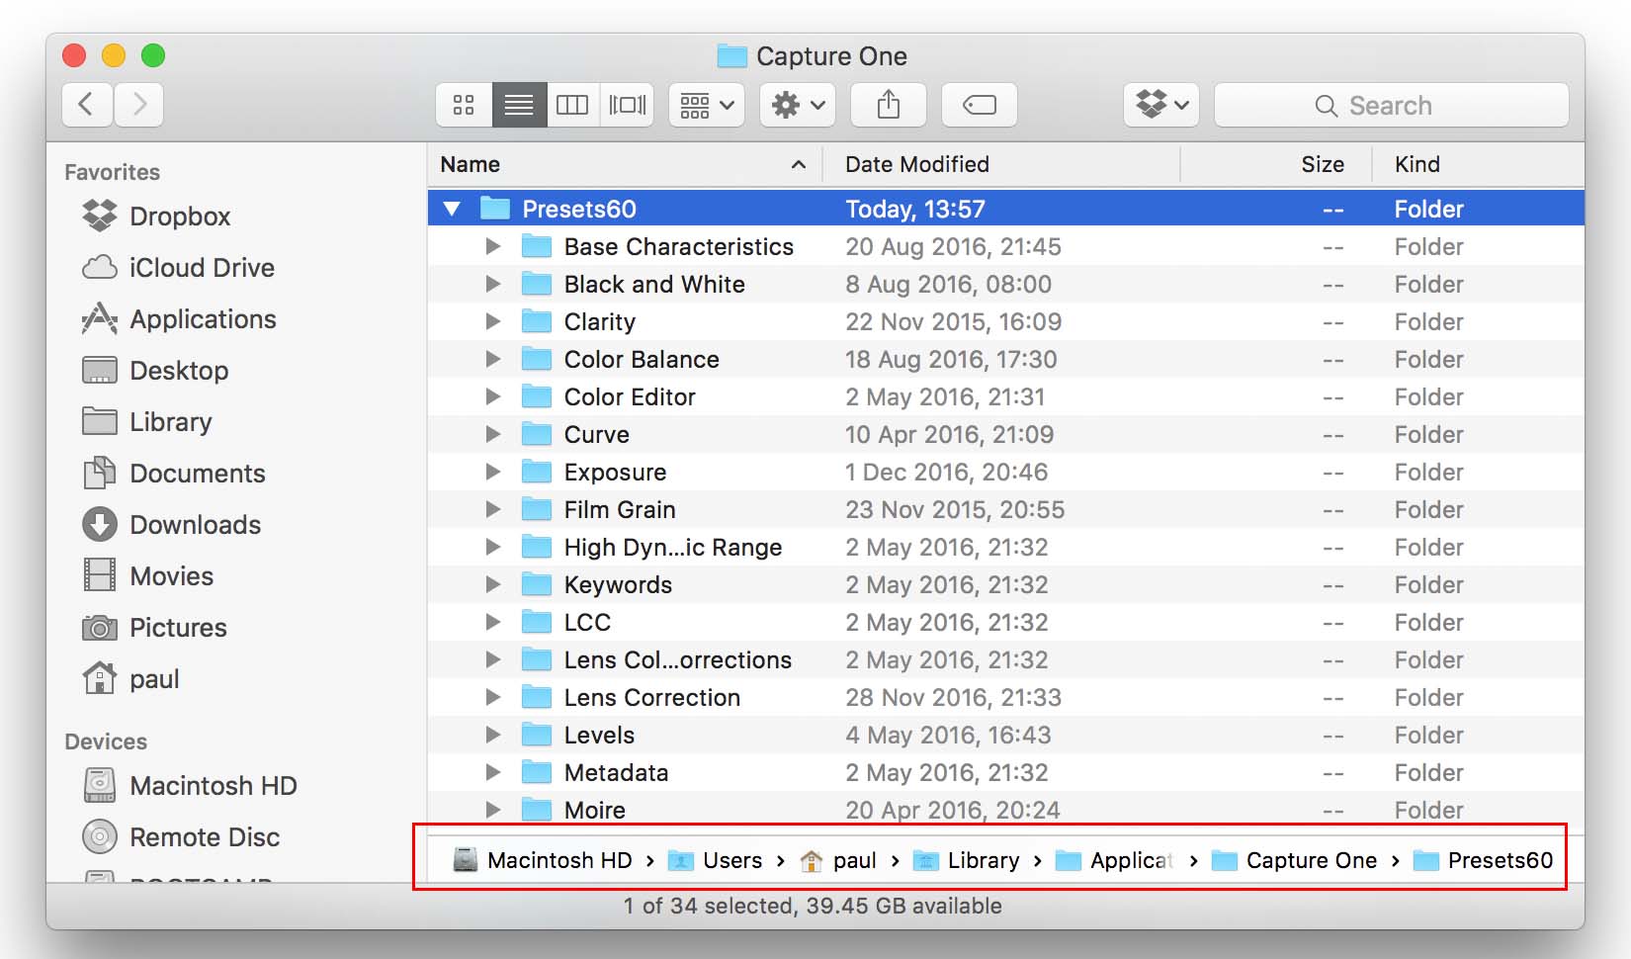Switch to icon view
1631x959 pixels.
464,105
